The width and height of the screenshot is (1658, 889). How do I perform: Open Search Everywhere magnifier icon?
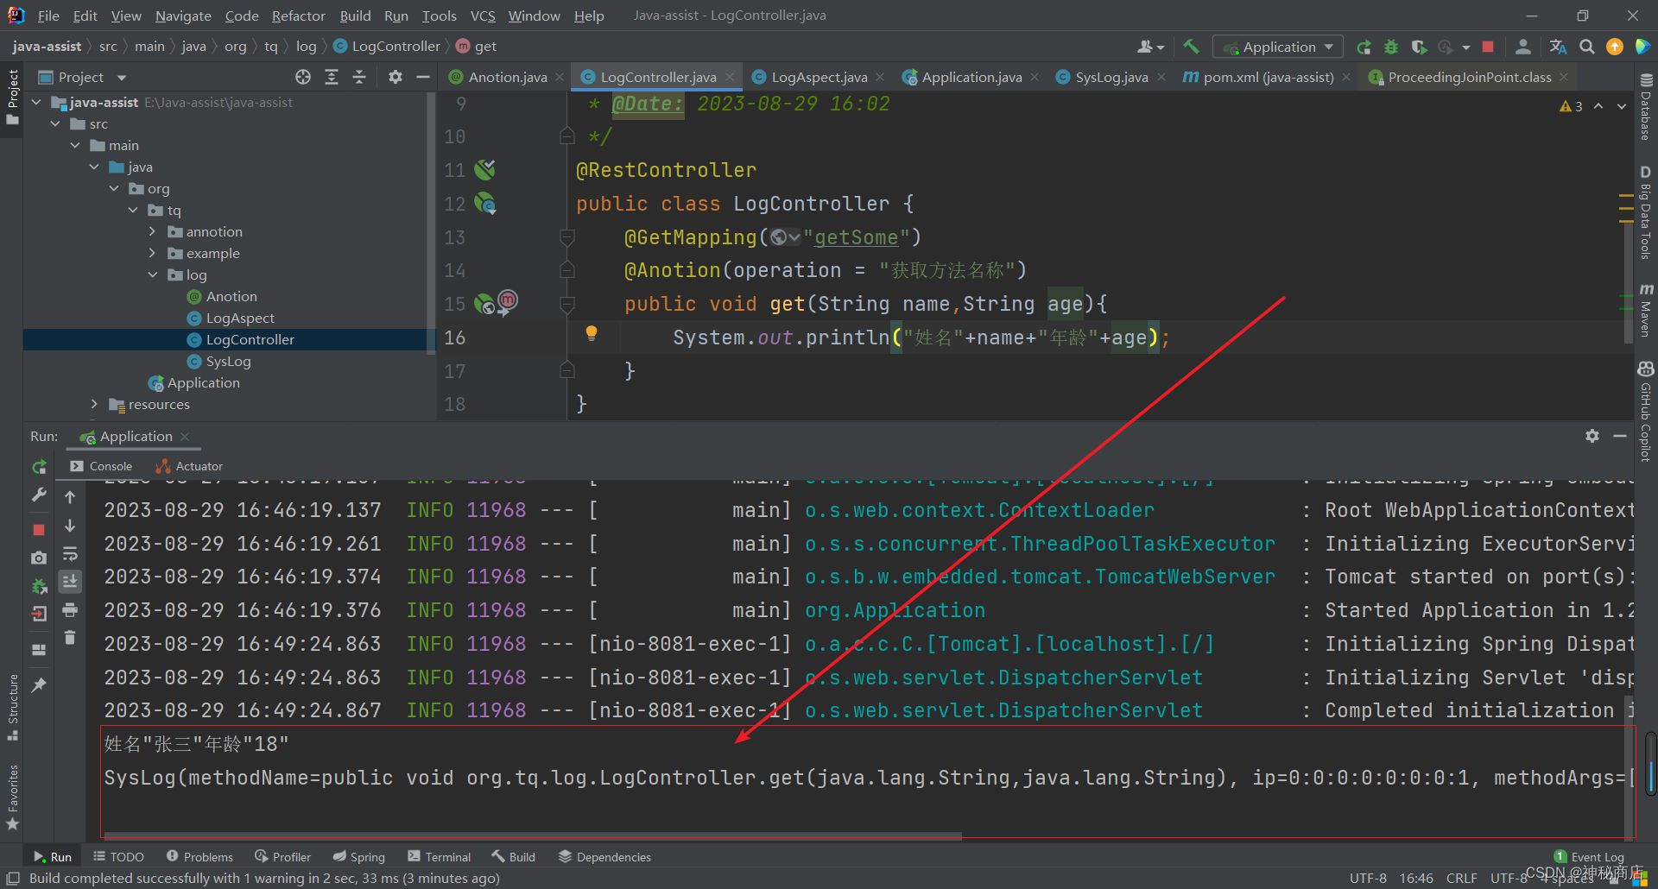pos(1587,47)
